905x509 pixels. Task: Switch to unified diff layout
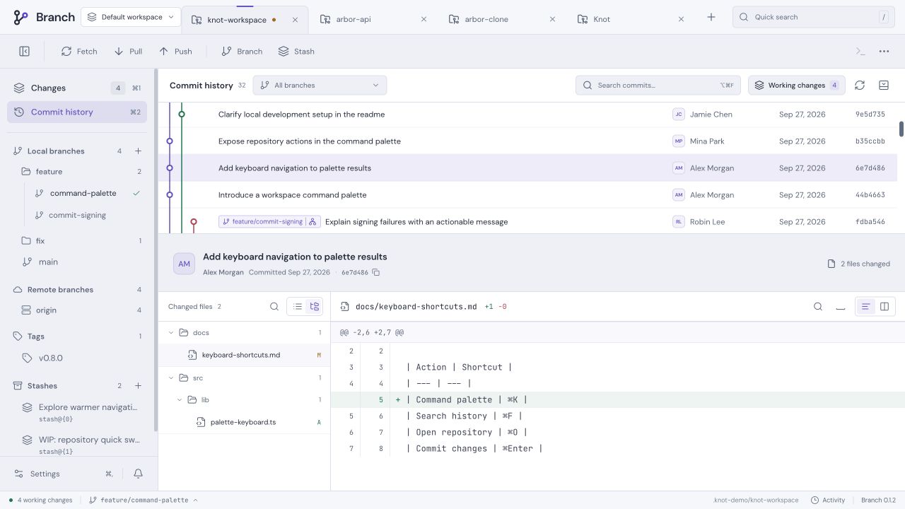(865, 307)
